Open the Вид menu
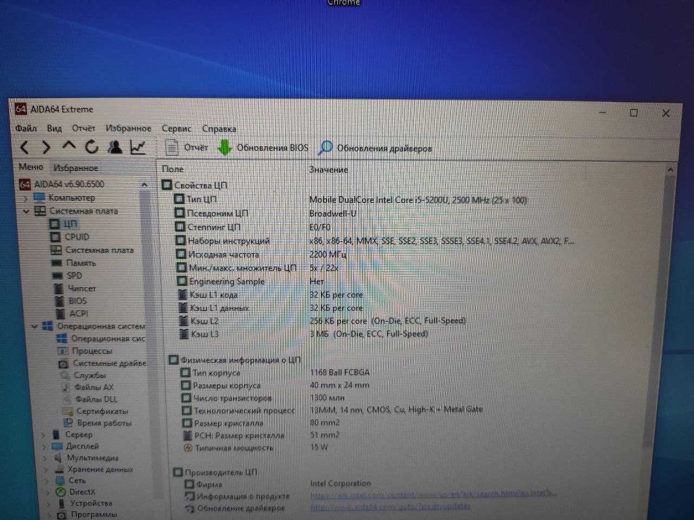 [x=54, y=128]
